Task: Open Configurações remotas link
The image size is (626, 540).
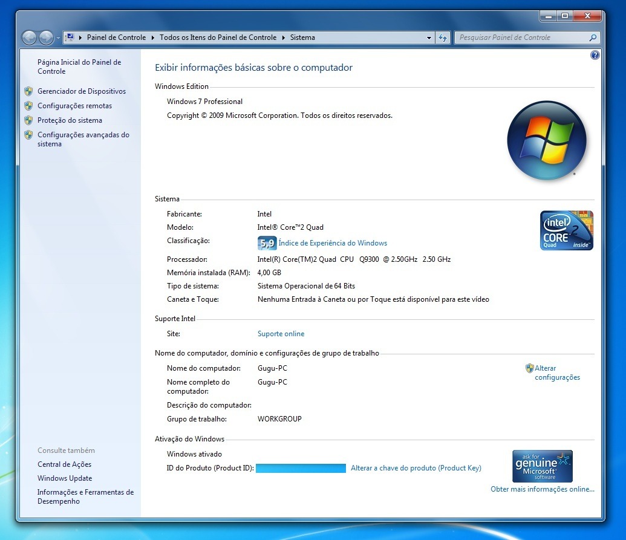Action: 74,106
